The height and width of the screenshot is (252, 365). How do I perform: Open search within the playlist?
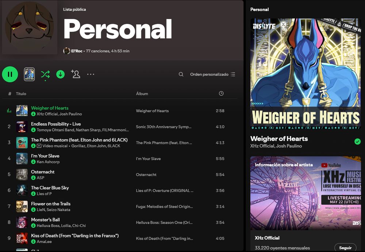click(181, 74)
